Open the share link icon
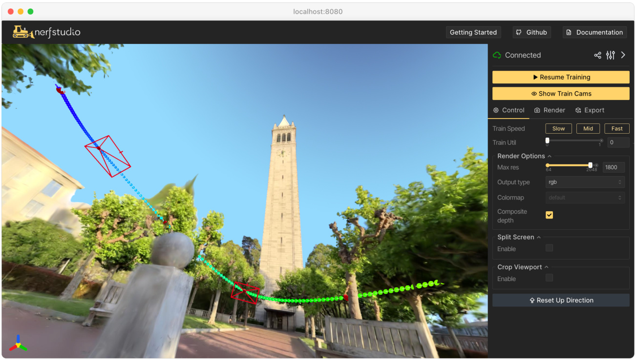This screenshot has width=636, height=360. click(x=597, y=55)
